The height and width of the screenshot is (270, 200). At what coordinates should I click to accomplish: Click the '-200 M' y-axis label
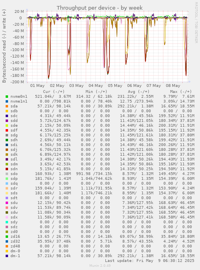pyautogui.click(x=17, y=82)
